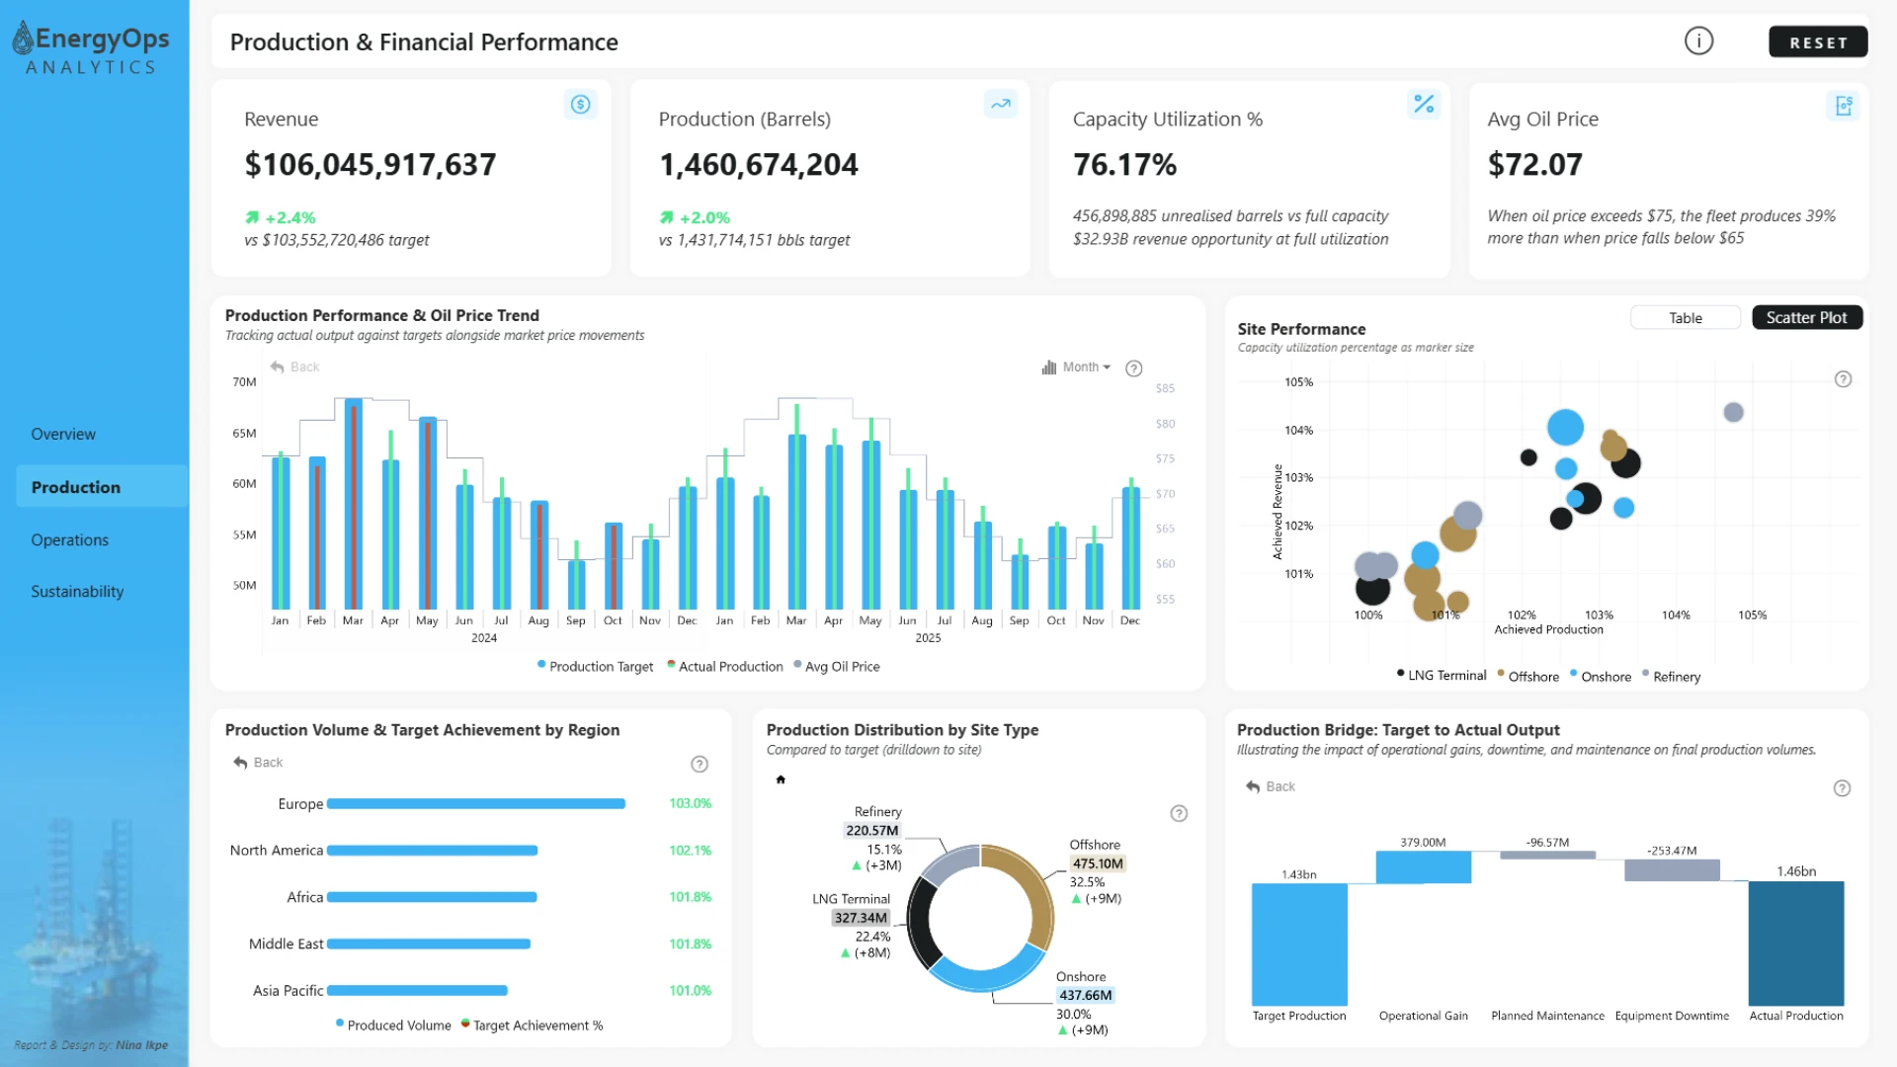This screenshot has height=1067, width=1897.
Task: Click the percent icon on Capacity Utilization card
Action: [x=1424, y=104]
